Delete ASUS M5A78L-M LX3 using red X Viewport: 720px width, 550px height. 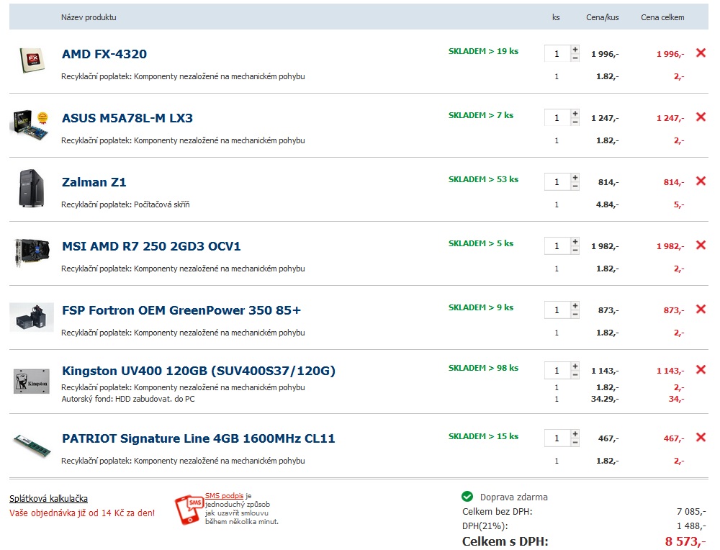coord(700,117)
